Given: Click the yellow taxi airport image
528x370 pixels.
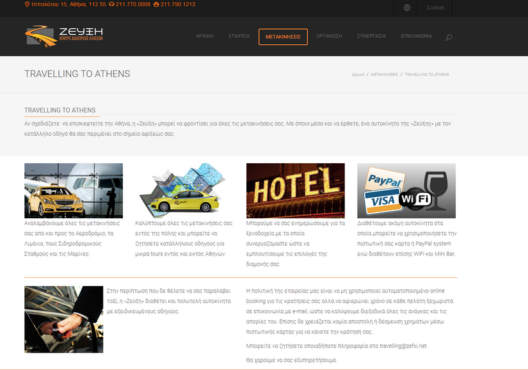Looking at the screenshot, I should pos(74,191).
